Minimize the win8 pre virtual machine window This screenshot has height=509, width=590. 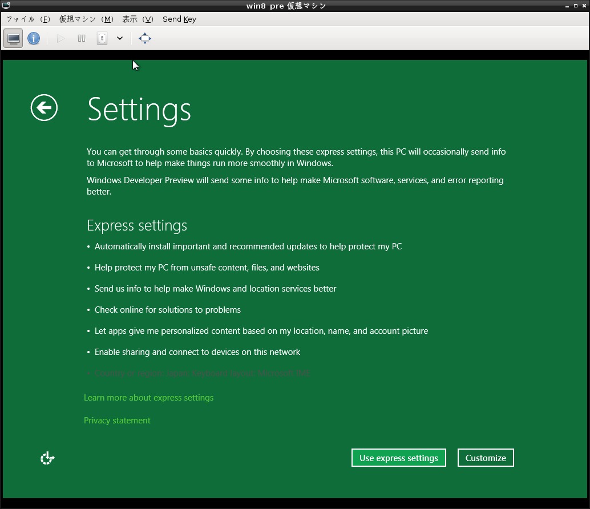[x=567, y=6]
